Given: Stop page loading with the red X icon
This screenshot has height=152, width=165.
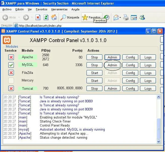Looking at the screenshot, I should coord(38,17).
